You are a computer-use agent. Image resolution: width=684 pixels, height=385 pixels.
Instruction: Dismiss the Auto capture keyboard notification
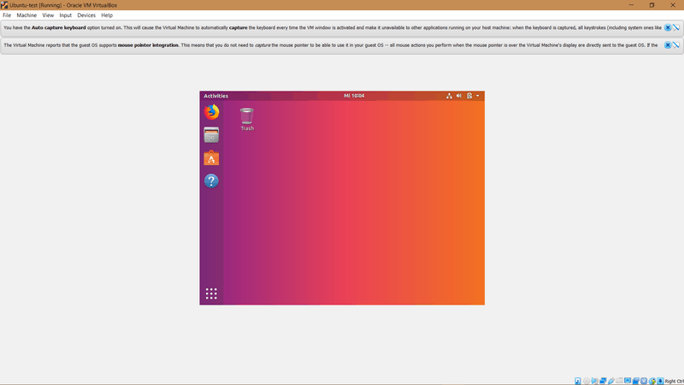(x=668, y=27)
